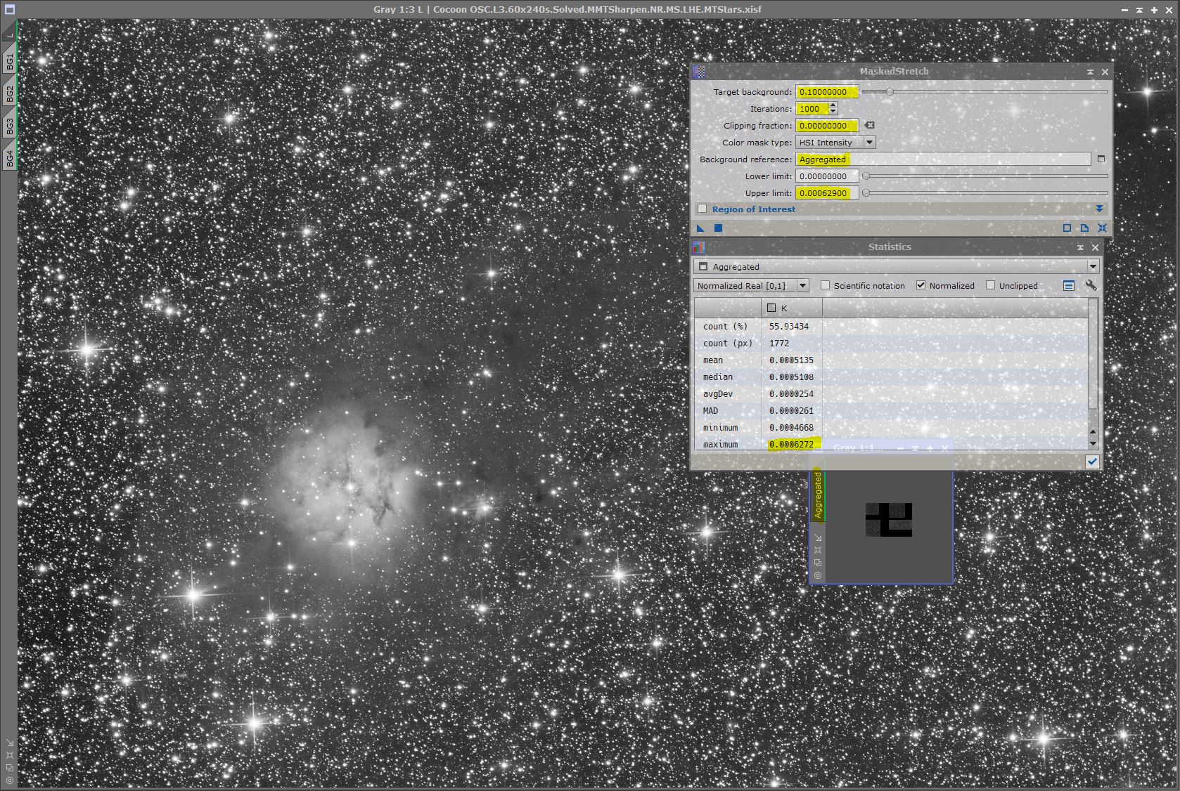
Task: Clear the clipping fraction with the backspace icon
Action: (x=870, y=125)
